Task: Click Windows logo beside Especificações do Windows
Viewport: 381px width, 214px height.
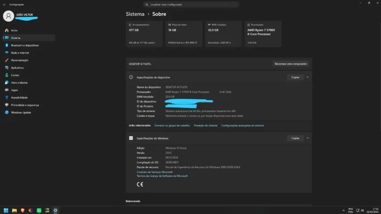Action: pyautogui.click(x=131, y=138)
